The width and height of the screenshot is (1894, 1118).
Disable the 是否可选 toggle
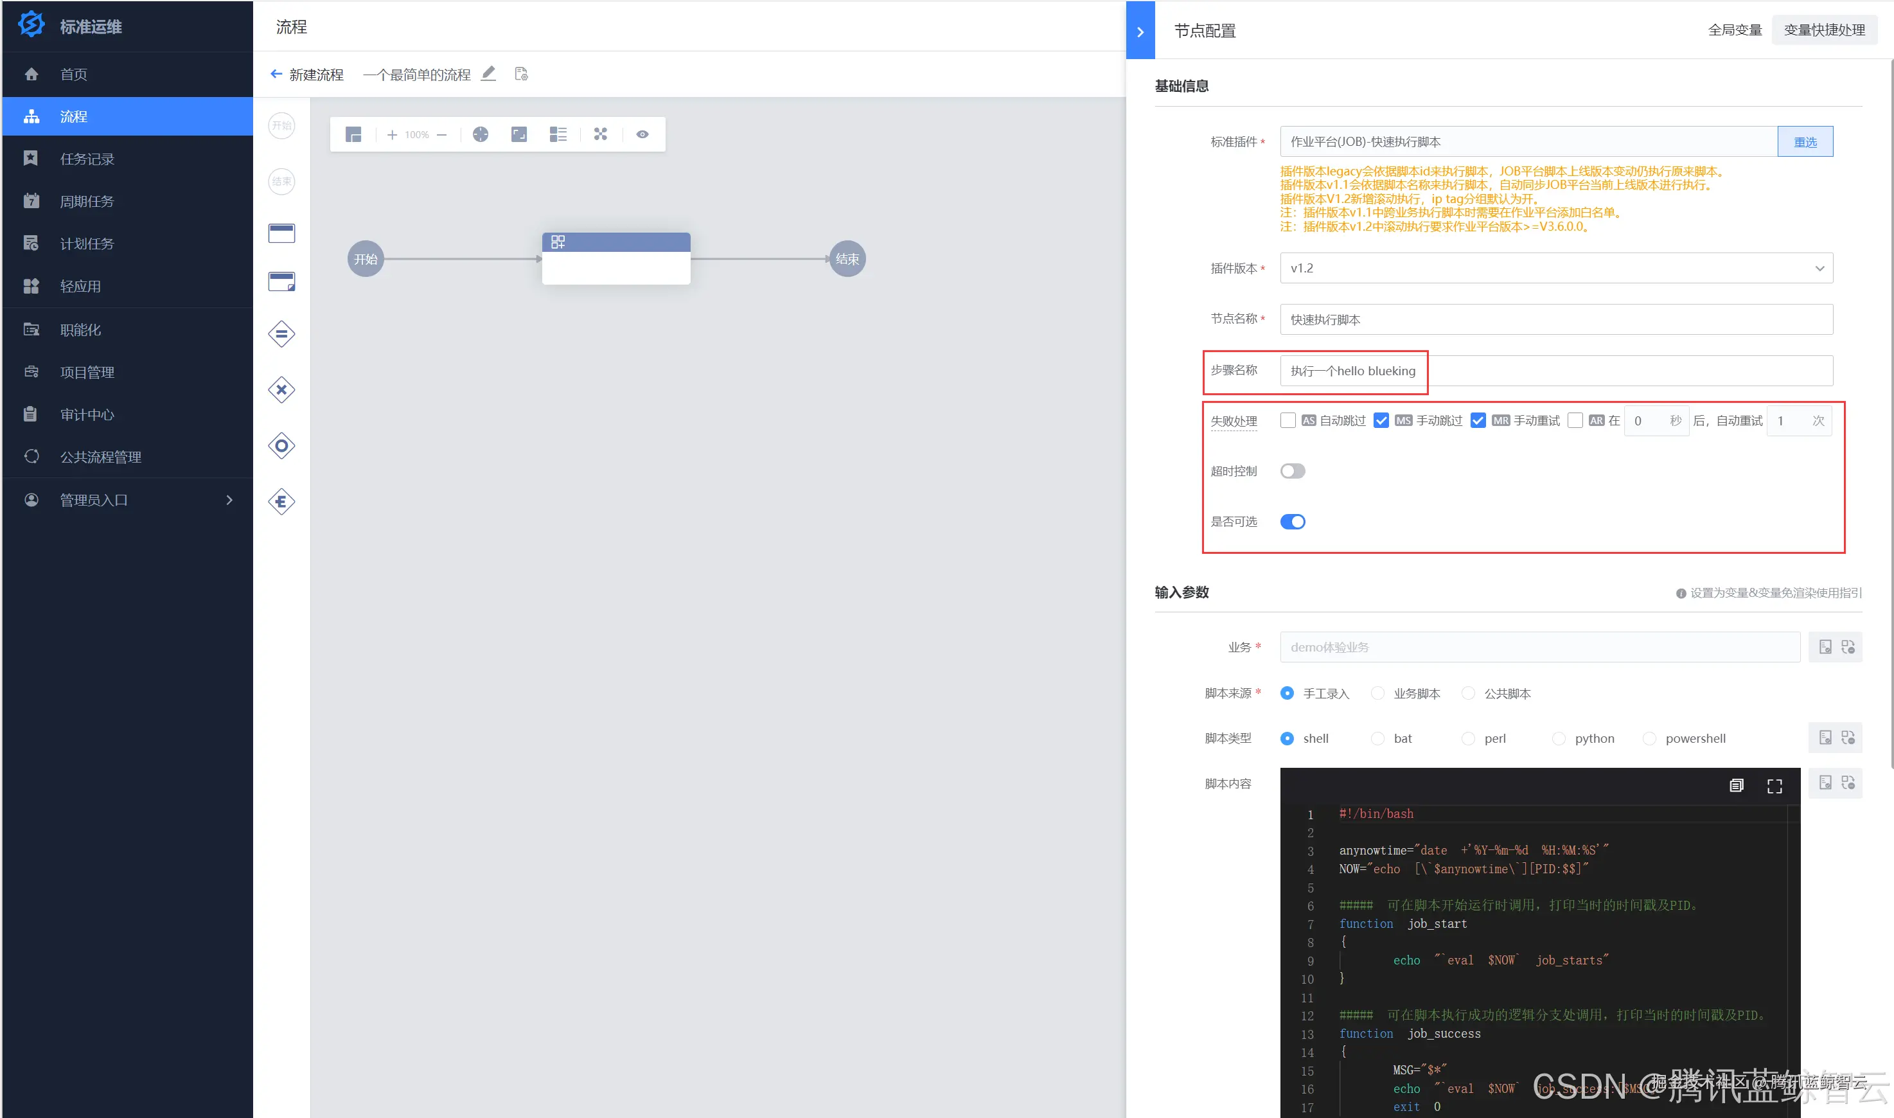coord(1292,521)
